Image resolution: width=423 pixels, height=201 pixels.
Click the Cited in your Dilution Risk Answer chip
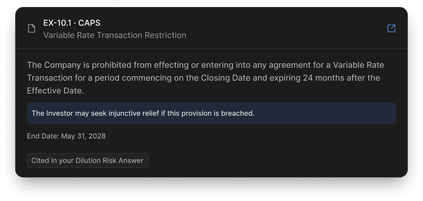pos(88,161)
